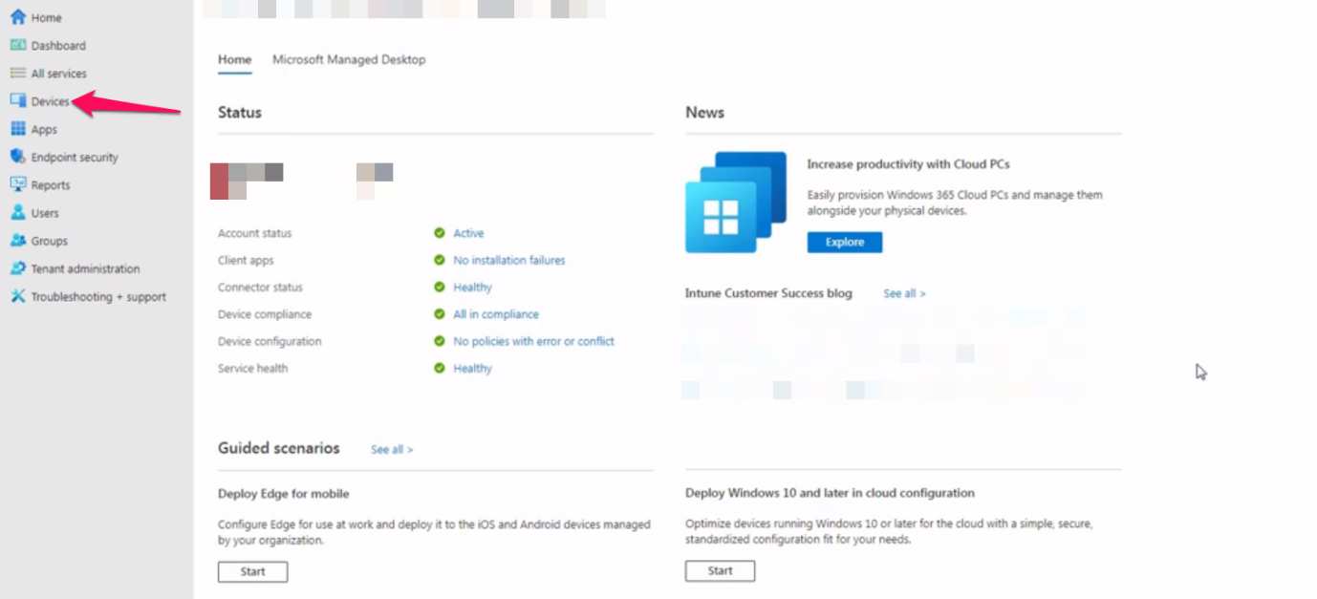Open the Reports icon in the sidebar
The height and width of the screenshot is (599, 1317).
[x=18, y=184]
